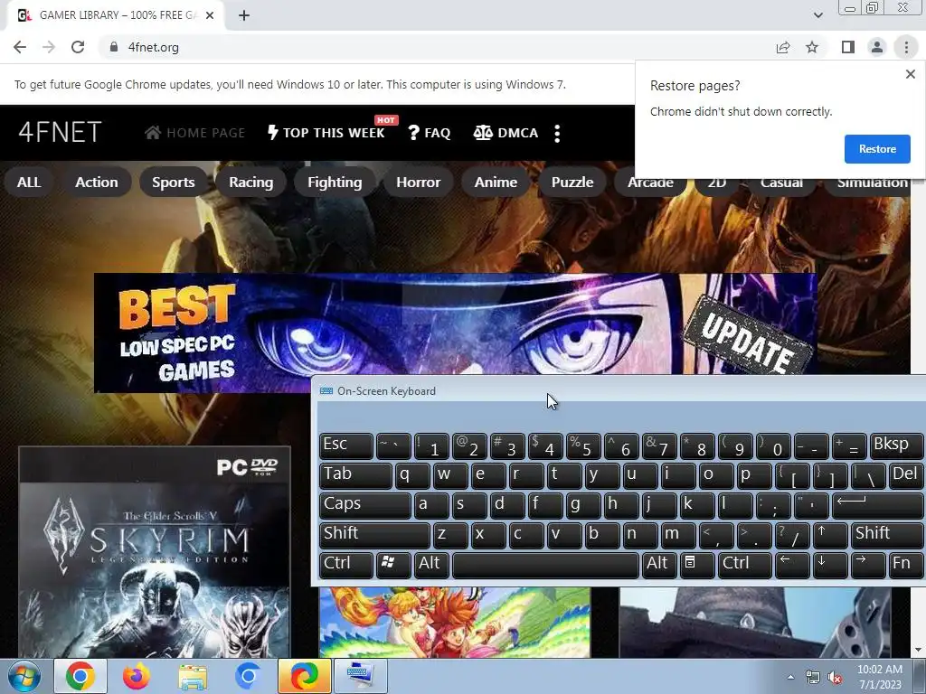This screenshot has width=926, height=694.
Task: Close the GAMER LIBRARY tab
Action: 209,15
